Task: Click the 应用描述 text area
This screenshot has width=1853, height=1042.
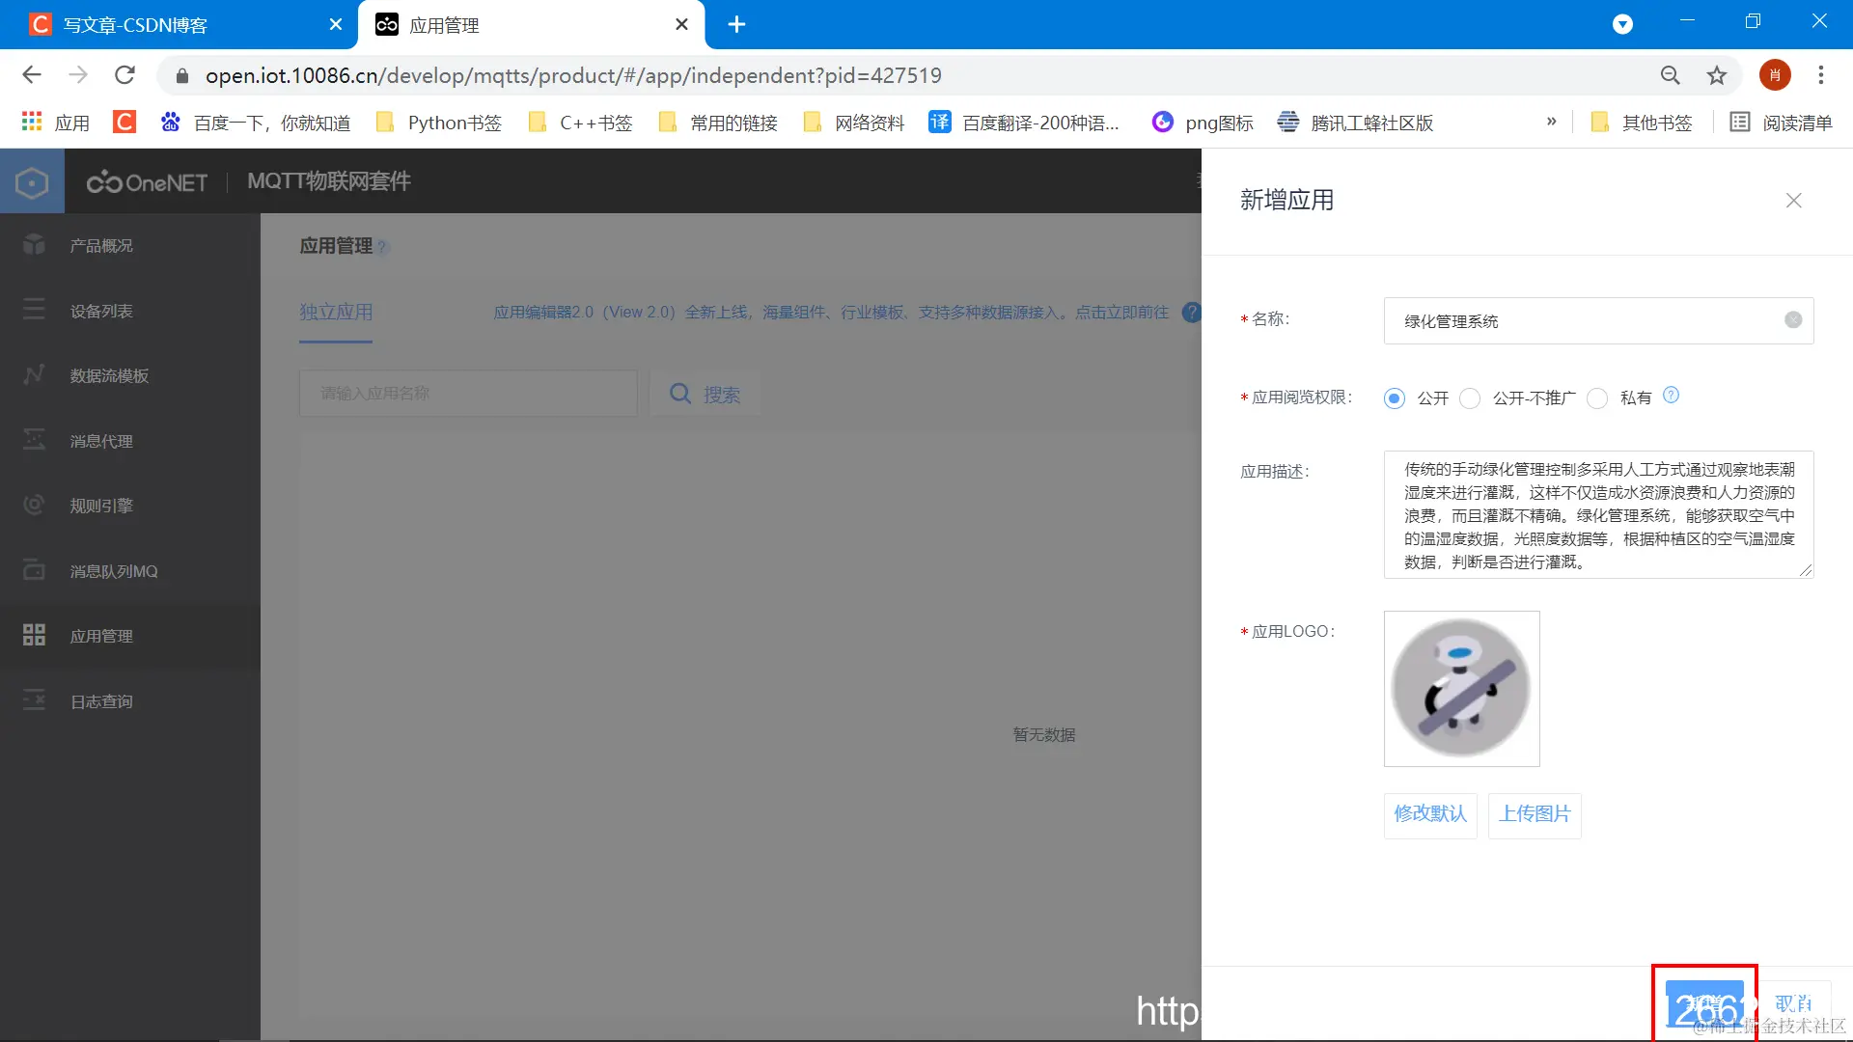Action: tap(1598, 515)
